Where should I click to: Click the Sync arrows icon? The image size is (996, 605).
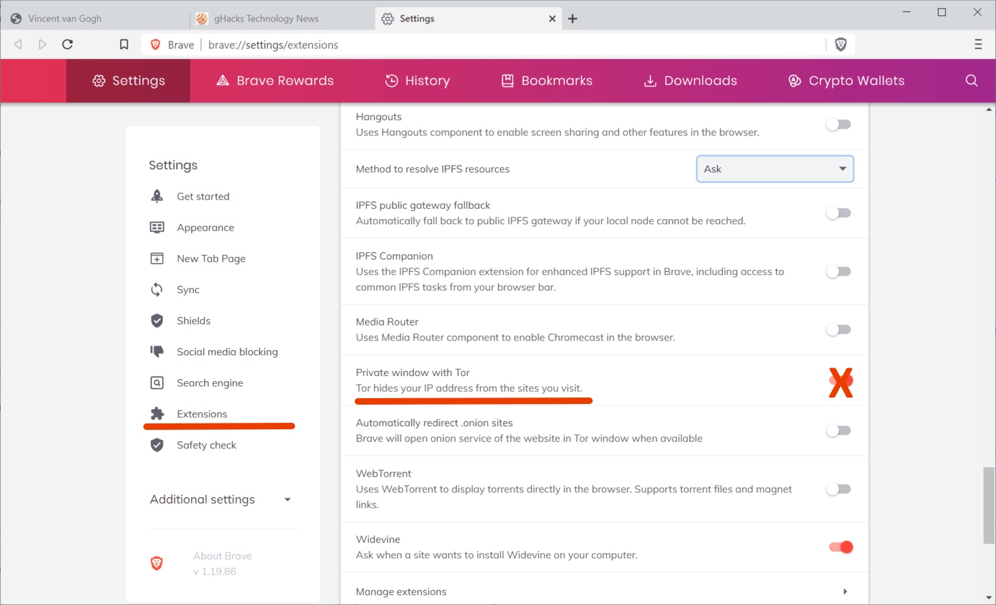click(x=157, y=289)
